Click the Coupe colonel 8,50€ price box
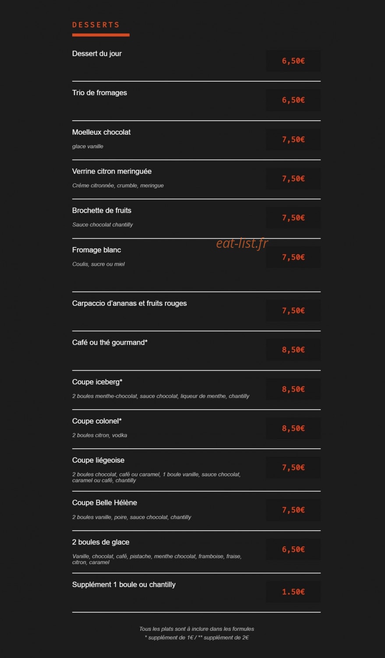385x658 pixels. [x=293, y=428]
